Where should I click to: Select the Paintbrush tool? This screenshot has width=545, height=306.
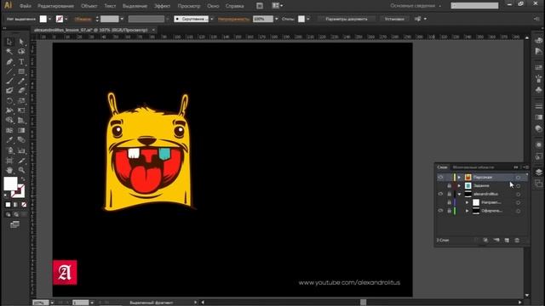9,82
